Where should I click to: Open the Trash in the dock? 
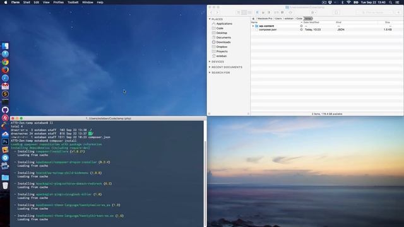tap(5, 185)
